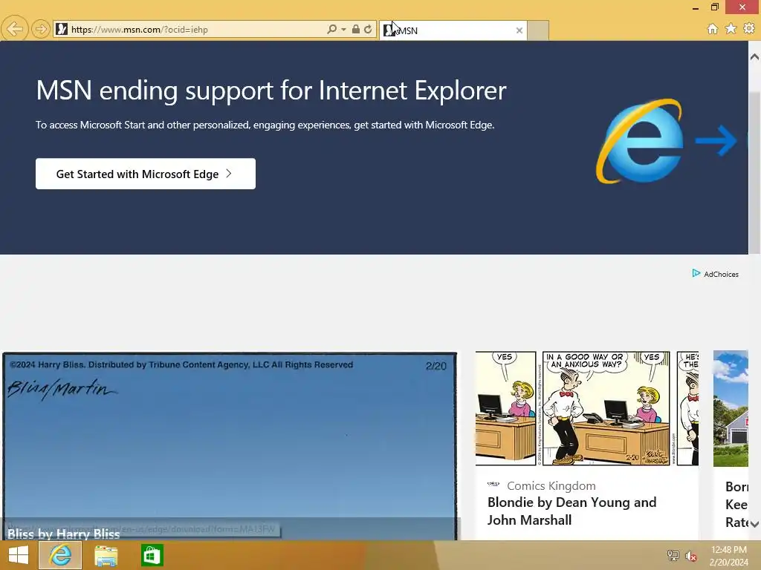Click the security lock icon in address bar
This screenshot has height=570, width=761.
[x=356, y=29]
